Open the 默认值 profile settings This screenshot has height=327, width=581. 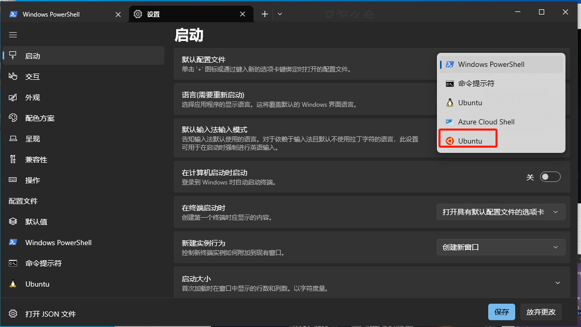tap(83, 222)
